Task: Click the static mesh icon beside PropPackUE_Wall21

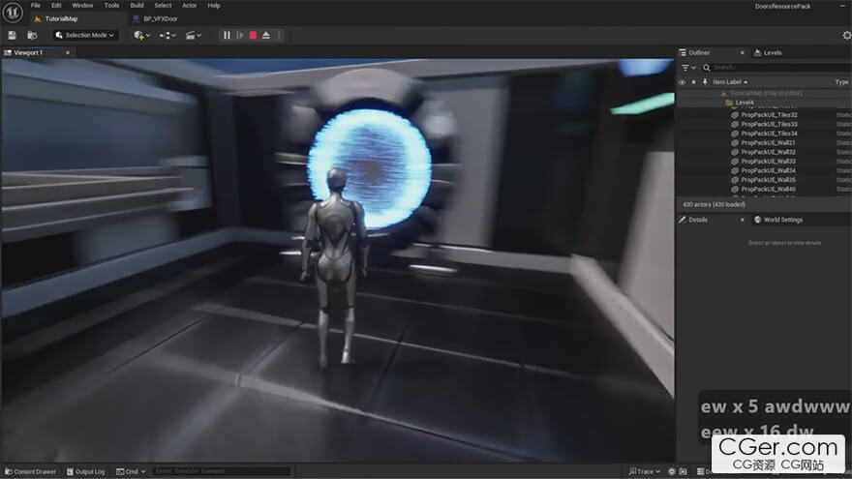Action: 735,143
